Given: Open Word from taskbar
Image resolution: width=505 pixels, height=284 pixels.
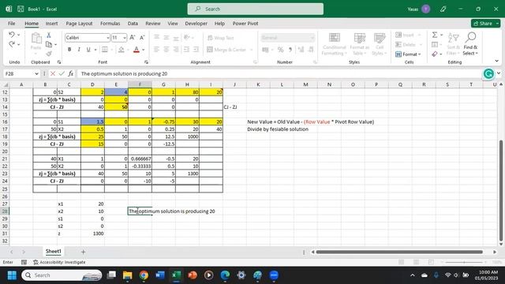Looking at the screenshot, I should click(160, 275).
